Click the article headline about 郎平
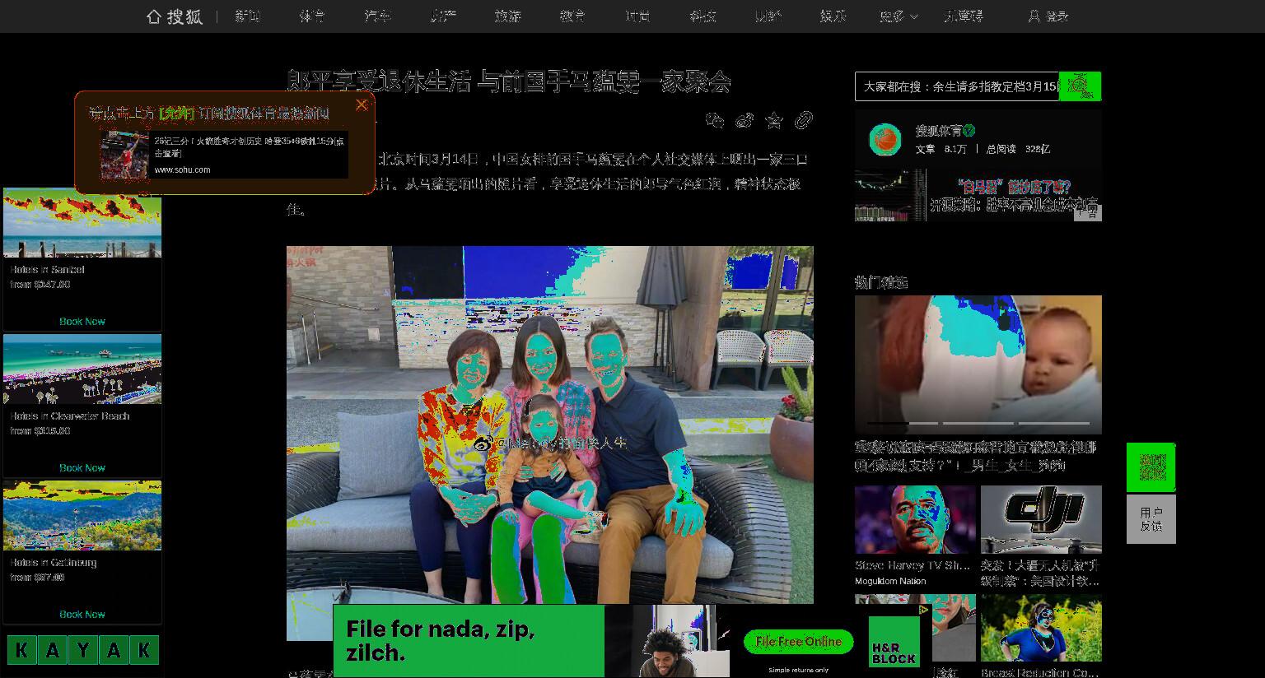The image size is (1265, 678). (x=508, y=81)
